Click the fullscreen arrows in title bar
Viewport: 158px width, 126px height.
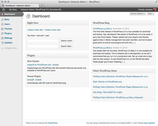tap(156, 2)
